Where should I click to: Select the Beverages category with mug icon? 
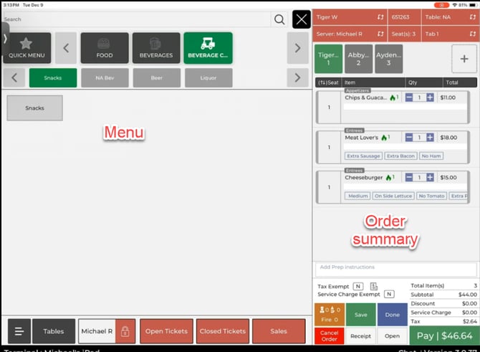coord(156,48)
